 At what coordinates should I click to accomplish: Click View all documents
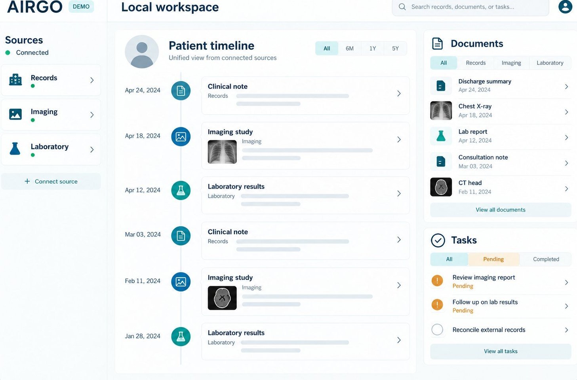[x=501, y=210]
